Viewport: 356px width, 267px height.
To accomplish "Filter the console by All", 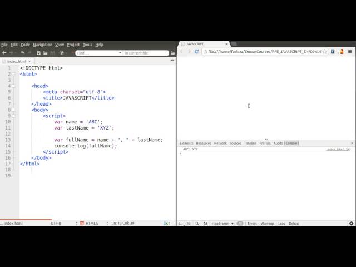I will click(240, 224).
